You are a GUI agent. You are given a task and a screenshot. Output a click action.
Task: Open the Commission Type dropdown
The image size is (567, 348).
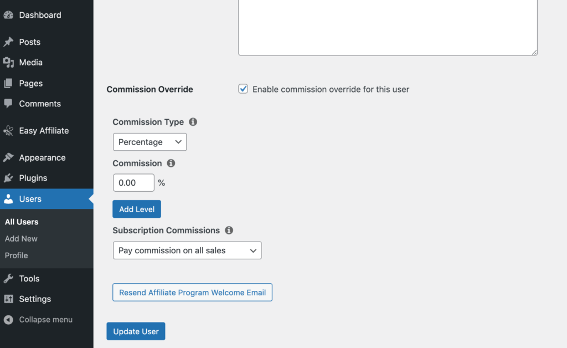point(150,142)
